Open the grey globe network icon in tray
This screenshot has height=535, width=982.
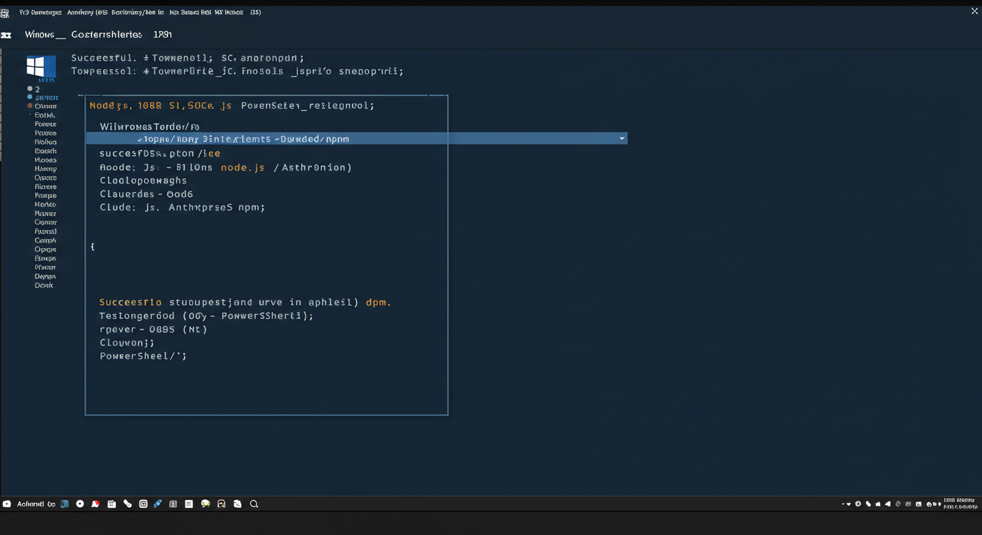coord(898,504)
